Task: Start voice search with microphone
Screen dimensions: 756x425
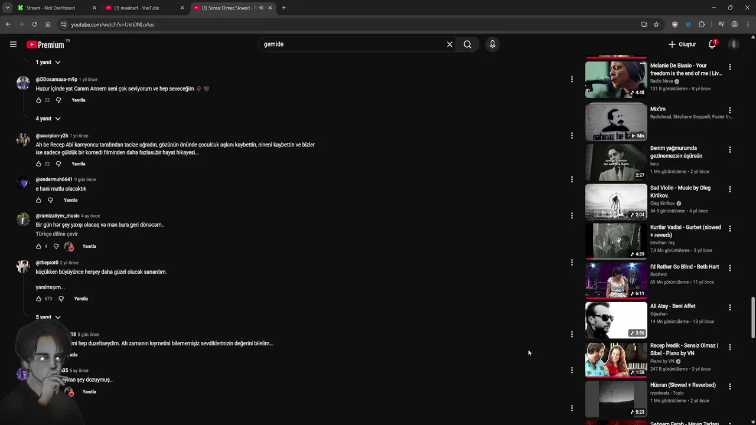Action: (x=492, y=44)
